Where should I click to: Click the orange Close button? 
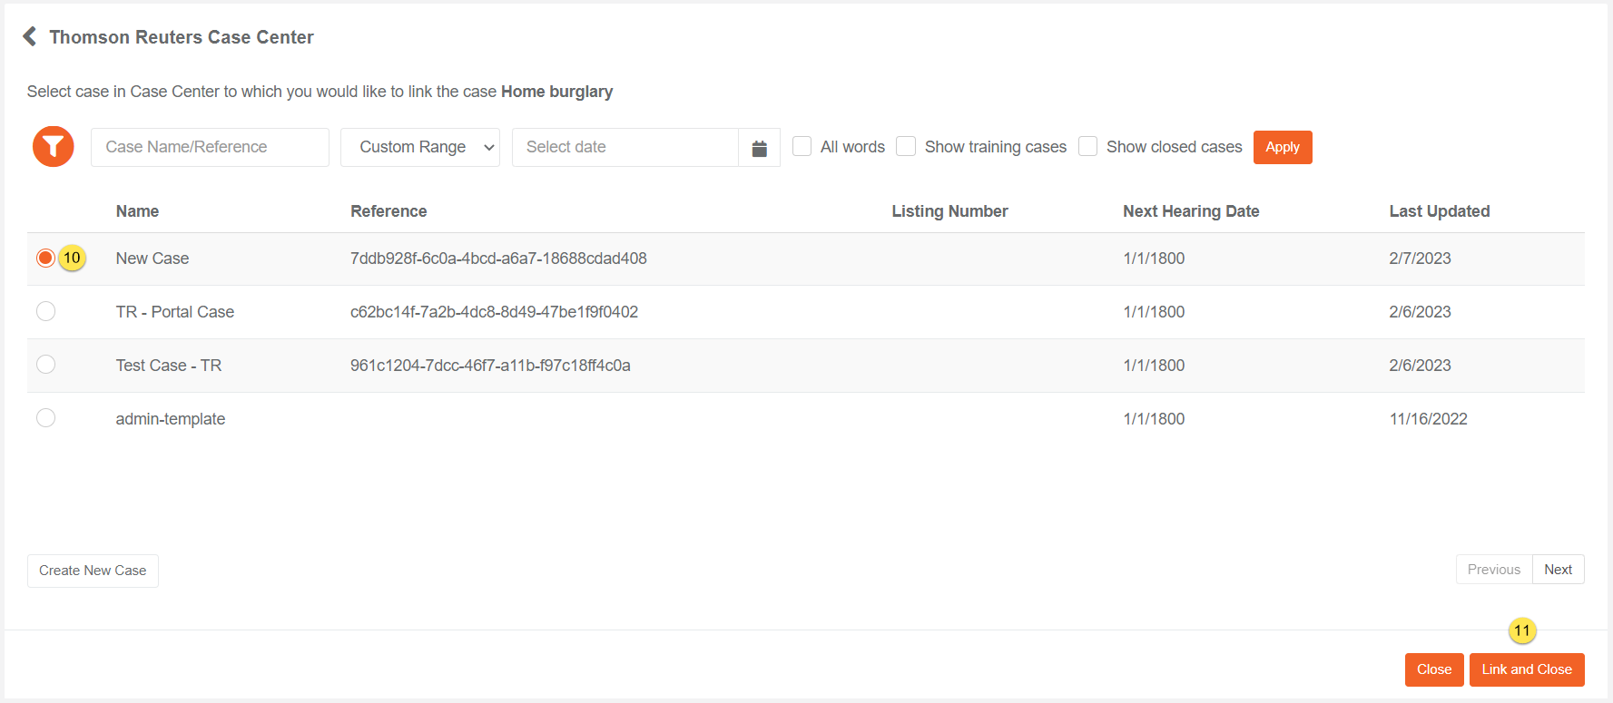tap(1433, 669)
